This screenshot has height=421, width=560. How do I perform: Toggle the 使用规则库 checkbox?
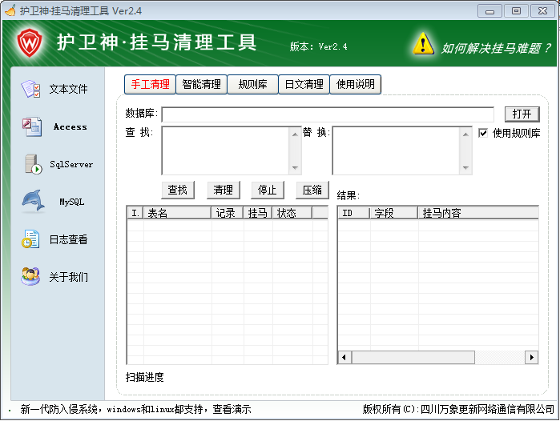[483, 133]
